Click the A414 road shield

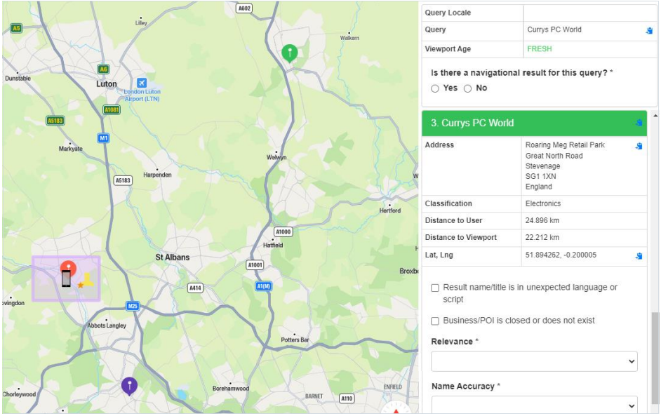pos(195,288)
